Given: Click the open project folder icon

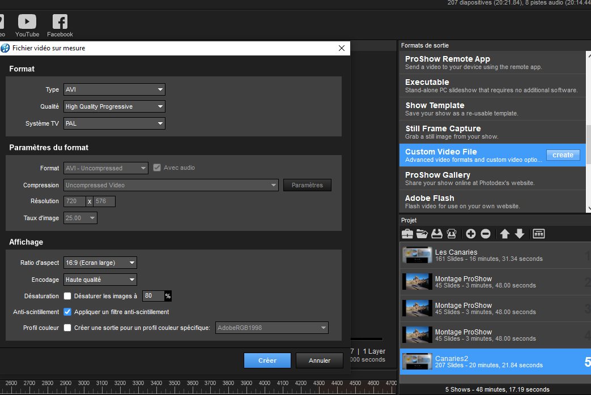Looking at the screenshot, I should [x=422, y=234].
